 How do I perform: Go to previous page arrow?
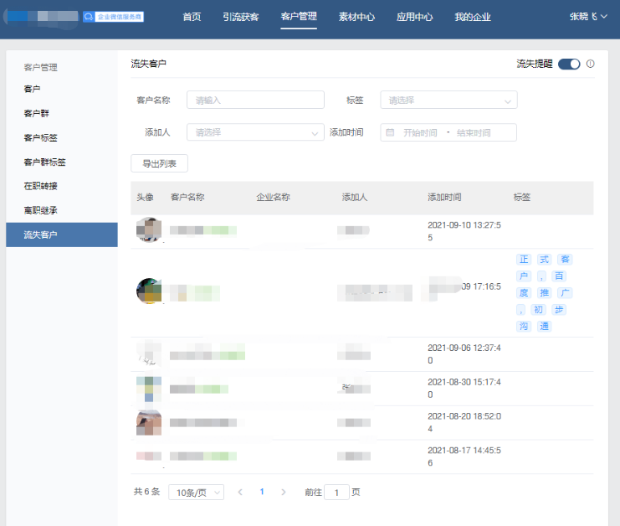pos(240,492)
